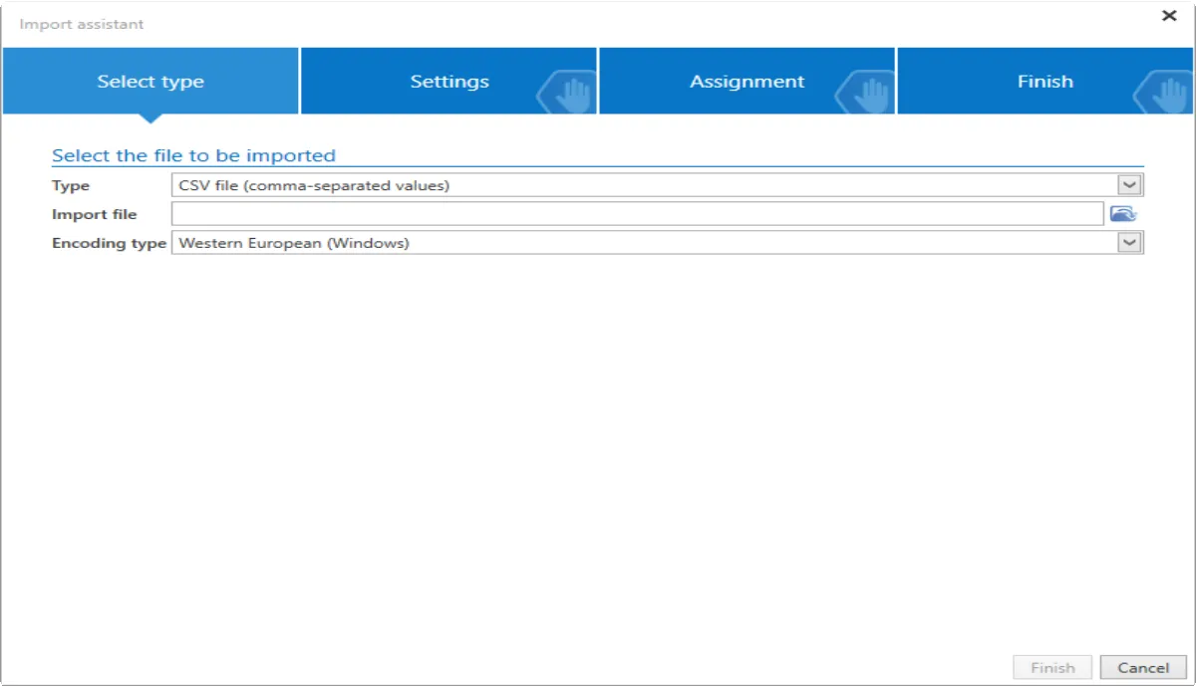Image resolution: width=1196 pixels, height=686 pixels.
Task: Open the Type dropdown arrow
Action: coord(1129,185)
